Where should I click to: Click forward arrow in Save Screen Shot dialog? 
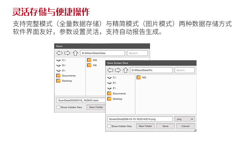coord(118,70)
